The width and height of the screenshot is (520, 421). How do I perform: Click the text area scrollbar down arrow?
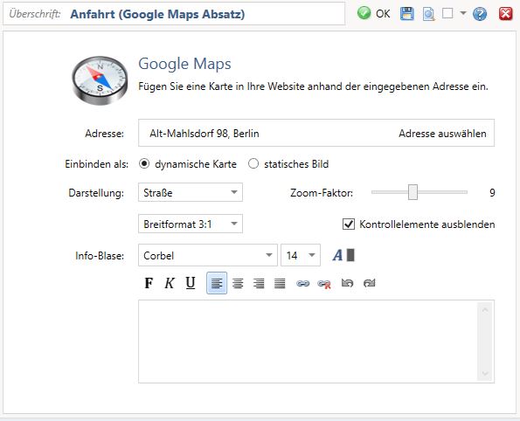click(485, 374)
